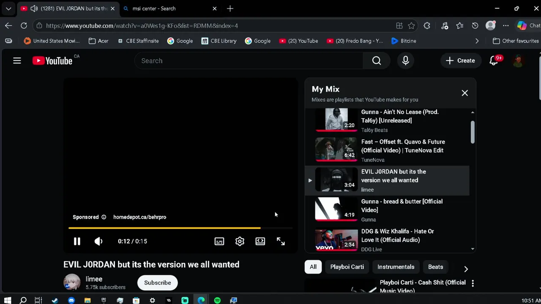
Task: Select the All filter chip
Action: [313, 267]
